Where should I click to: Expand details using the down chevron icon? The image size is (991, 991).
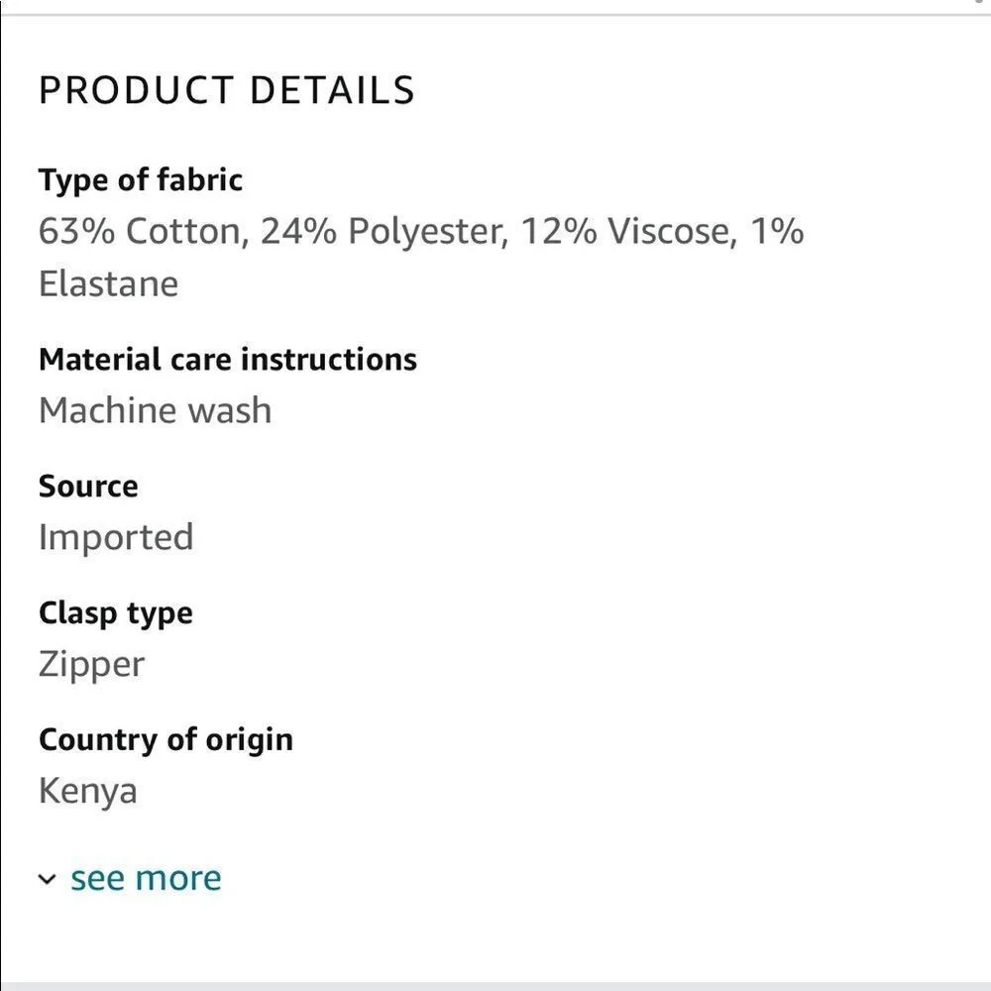coord(47,880)
